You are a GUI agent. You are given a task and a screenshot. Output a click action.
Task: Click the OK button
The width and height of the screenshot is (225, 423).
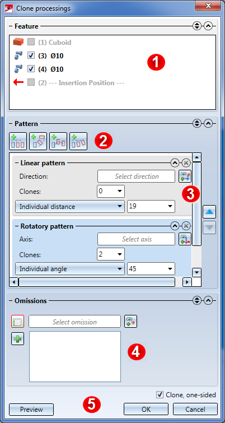point(146,409)
